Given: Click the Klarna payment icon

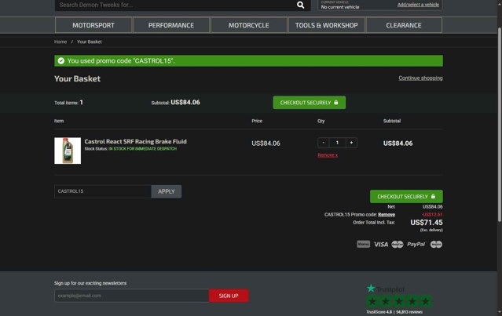Looking at the screenshot, I should [364, 244].
